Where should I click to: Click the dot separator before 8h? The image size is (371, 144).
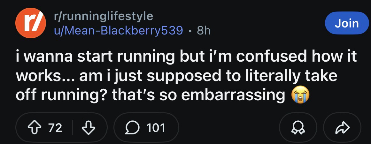(x=190, y=31)
